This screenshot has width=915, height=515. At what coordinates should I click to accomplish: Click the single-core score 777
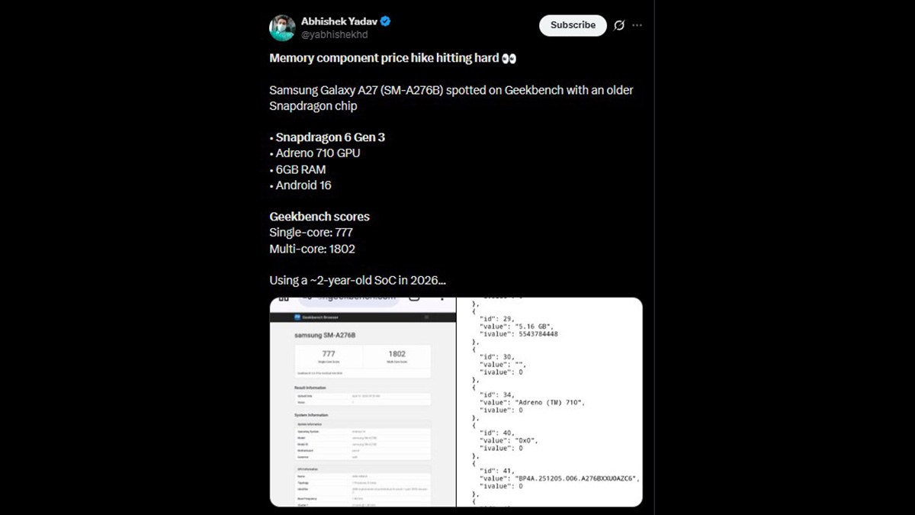click(x=329, y=353)
